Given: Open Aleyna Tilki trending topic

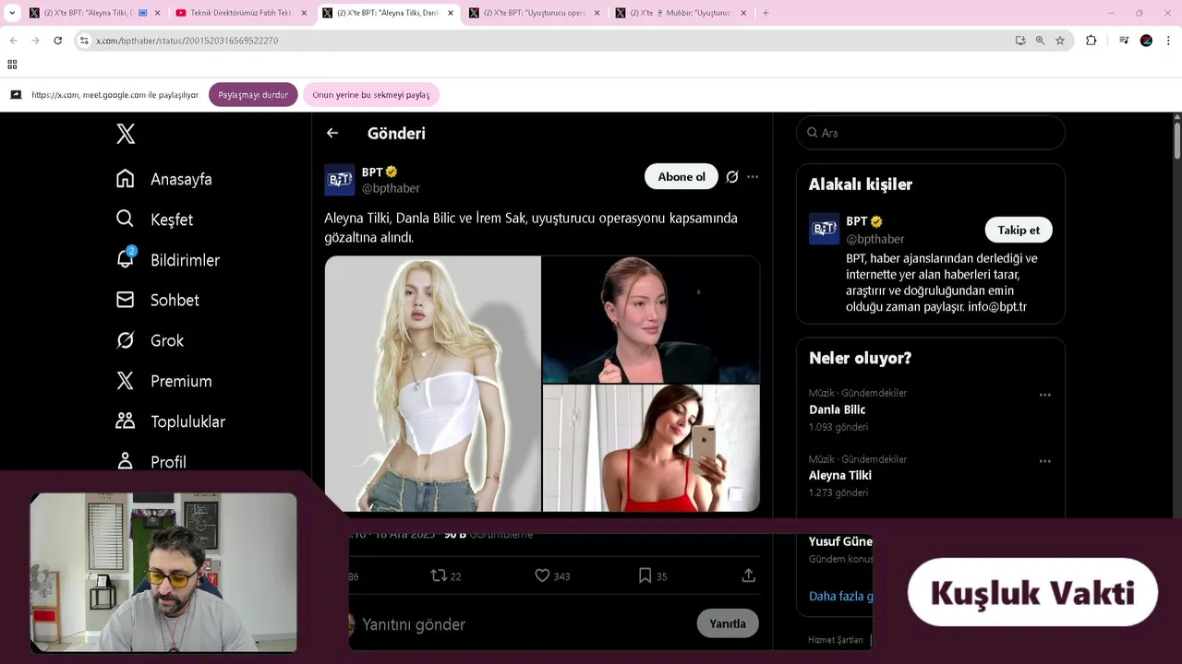Looking at the screenshot, I should 840,475.
